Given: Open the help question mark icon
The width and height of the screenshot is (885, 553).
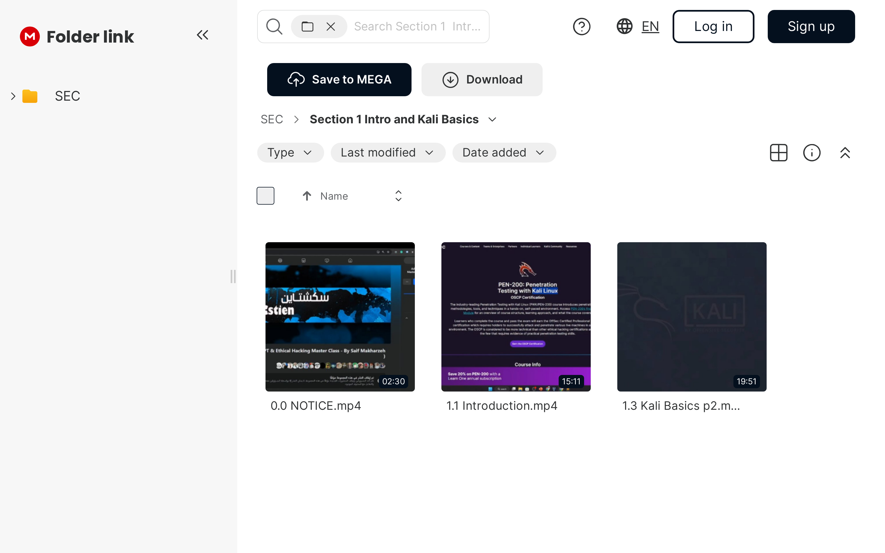Looking at the screenshot, I should tap(581, 27).
